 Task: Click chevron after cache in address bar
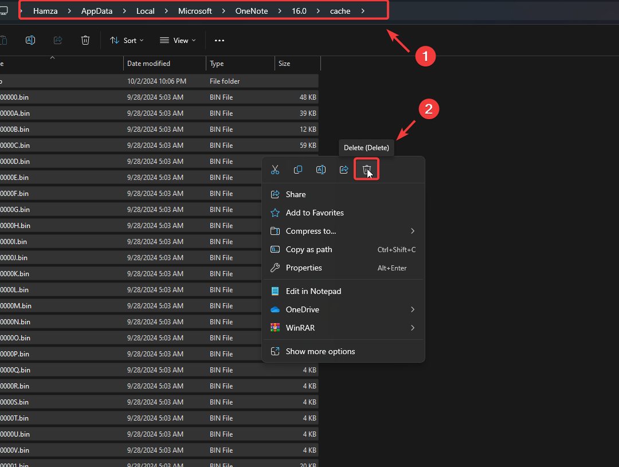click(x=363, y=11)
